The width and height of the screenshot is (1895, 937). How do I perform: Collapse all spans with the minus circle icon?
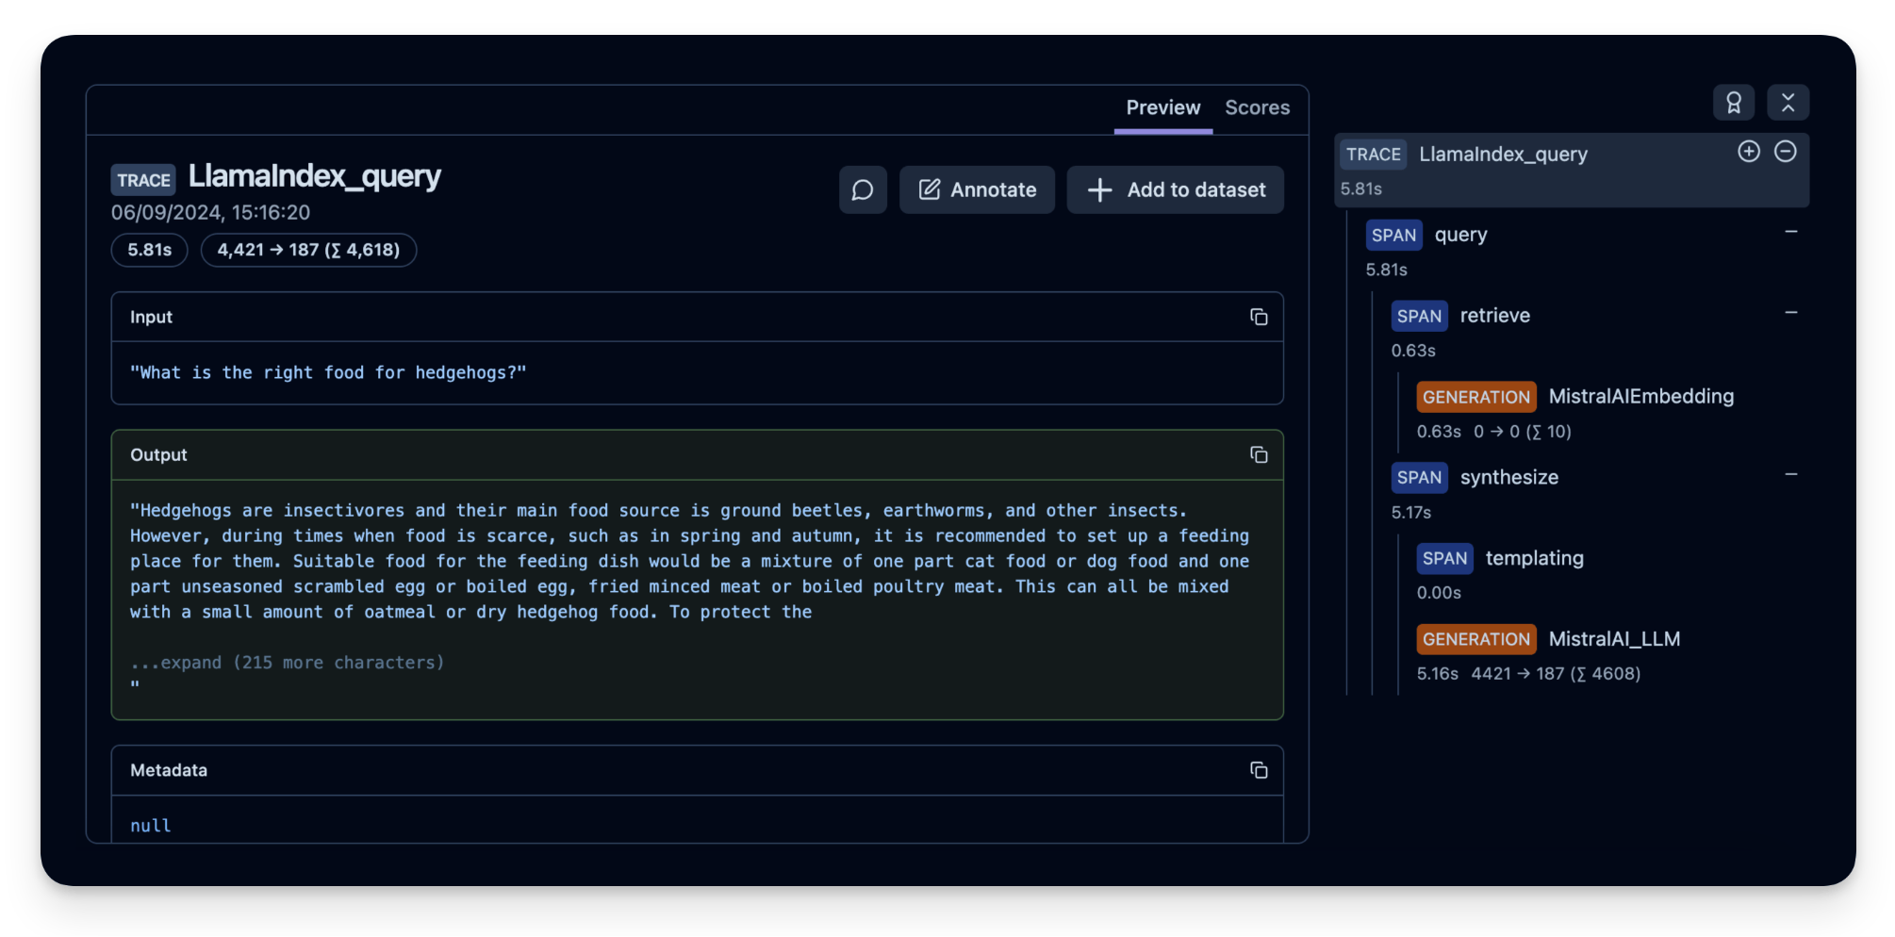click(1787, 151)
